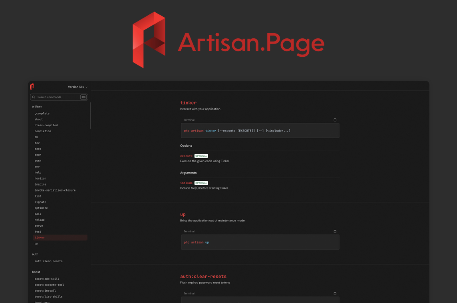Image resolution: width=457 pixels, height=303 pixels.
Task: Click the ⌘K shortcut badge
Action: [83, 97]
